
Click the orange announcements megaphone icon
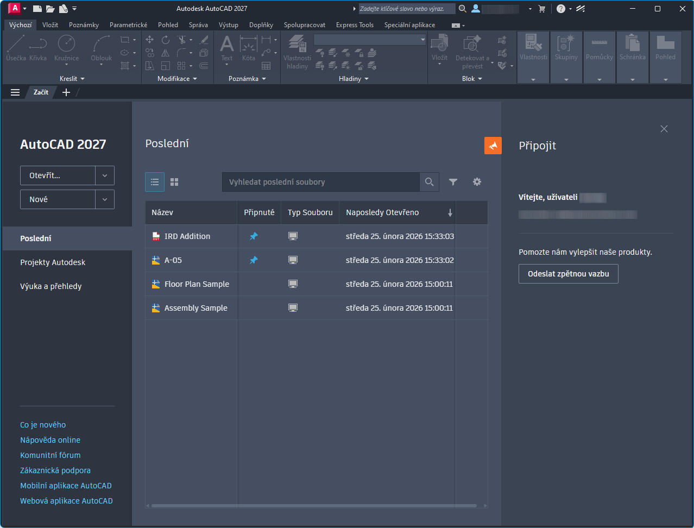493,146
